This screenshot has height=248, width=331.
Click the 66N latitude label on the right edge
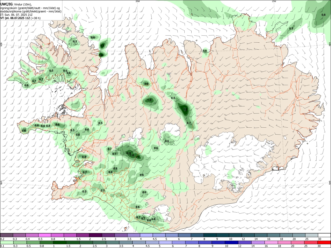pos(330,44)
